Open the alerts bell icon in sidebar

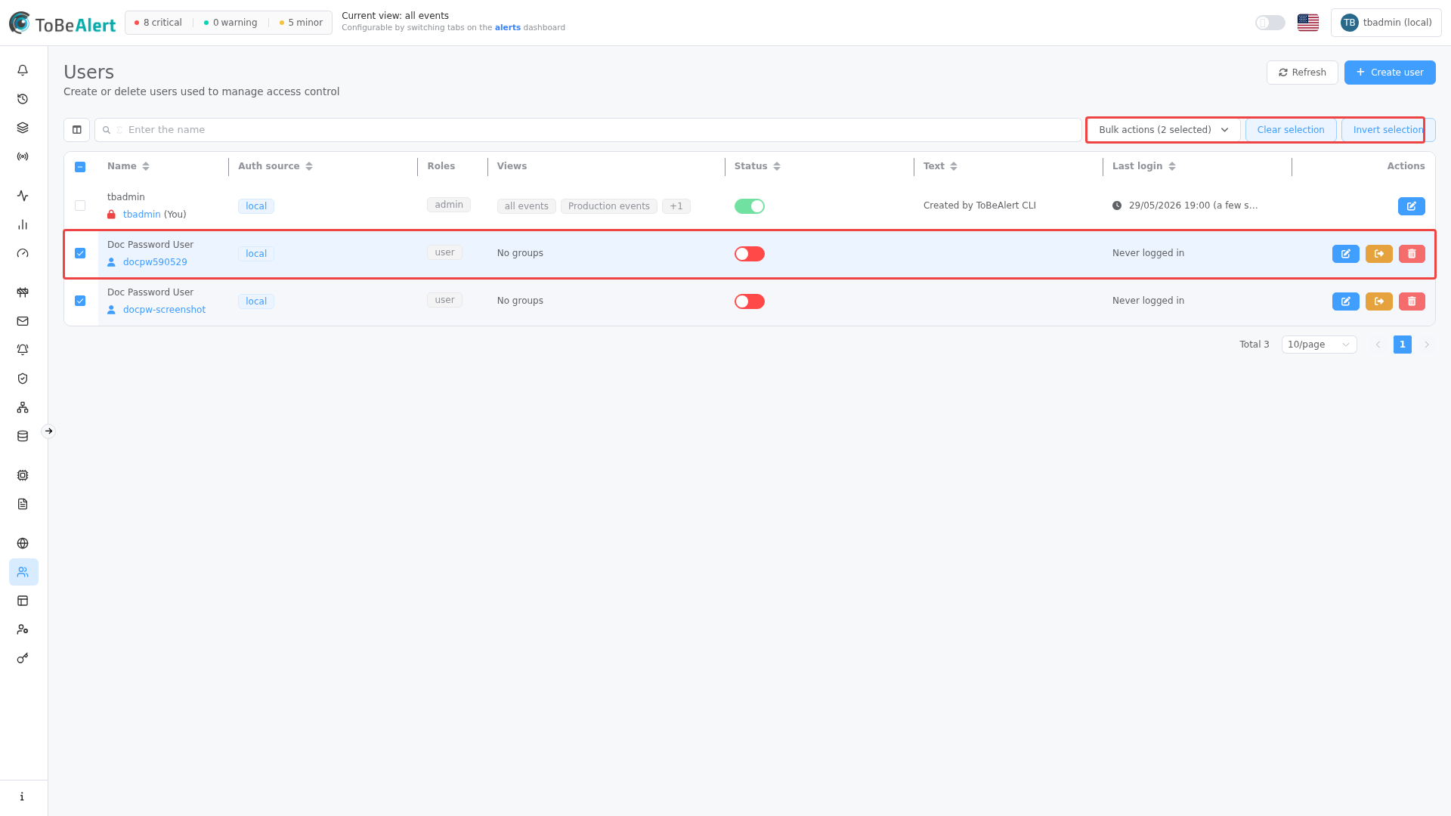click(23, 70)
